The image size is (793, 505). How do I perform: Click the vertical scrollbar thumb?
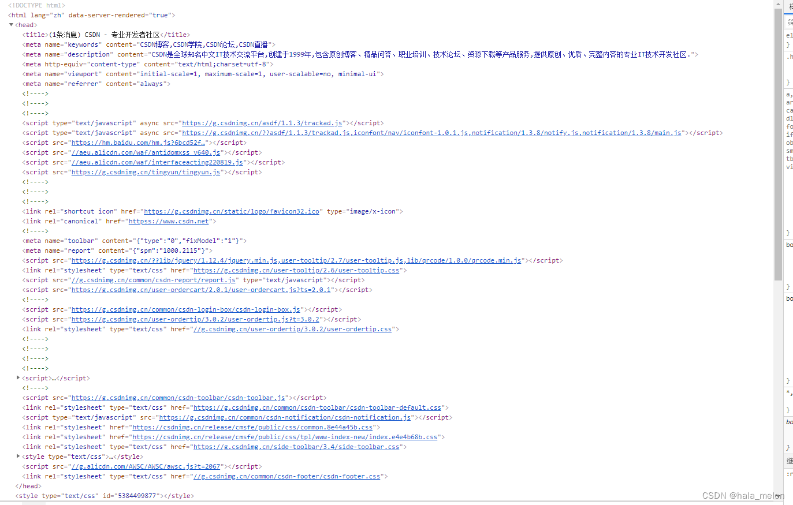778,144
